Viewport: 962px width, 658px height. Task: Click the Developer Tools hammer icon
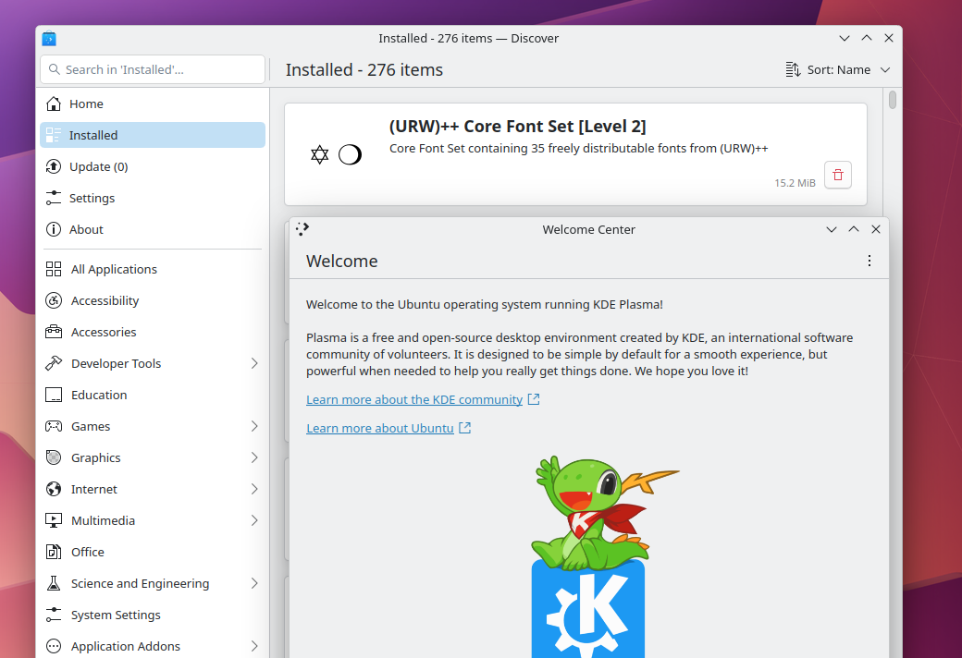point(54,363)
